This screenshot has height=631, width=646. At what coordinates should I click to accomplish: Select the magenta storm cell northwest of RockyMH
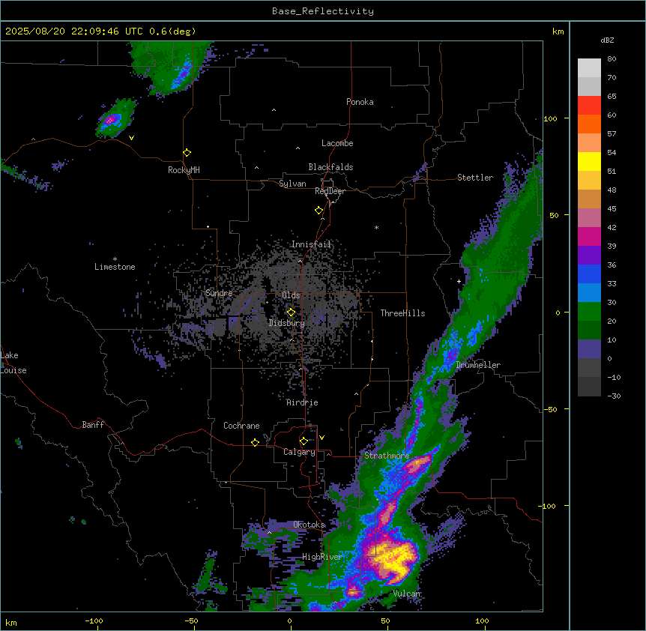pos(110,119)
